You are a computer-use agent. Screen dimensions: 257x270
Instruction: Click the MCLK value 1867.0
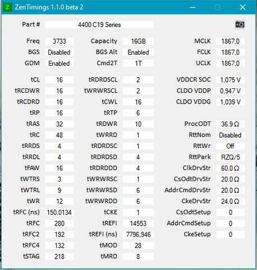point(231,41)
